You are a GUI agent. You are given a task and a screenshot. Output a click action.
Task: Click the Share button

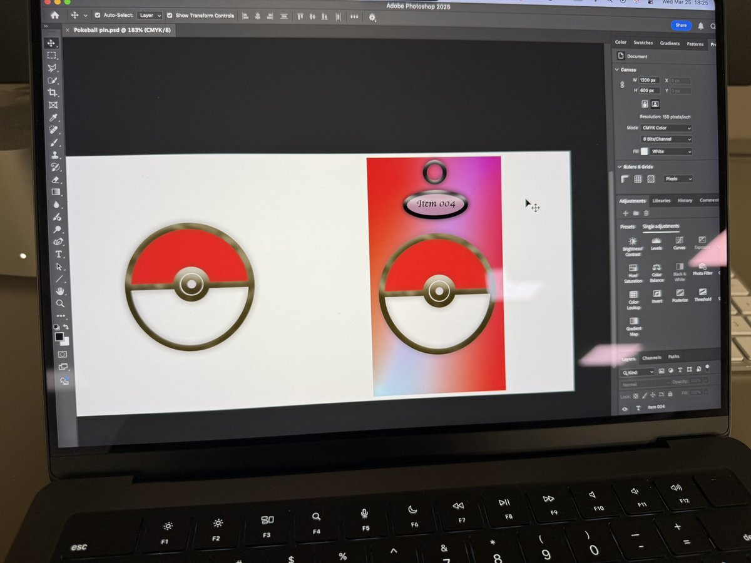(681, 25)
